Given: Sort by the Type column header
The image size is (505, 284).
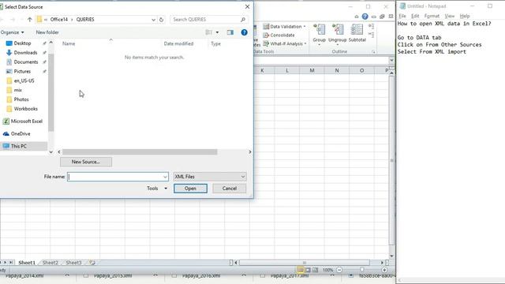Looking at the screenshot, I should tap(215, 43).
